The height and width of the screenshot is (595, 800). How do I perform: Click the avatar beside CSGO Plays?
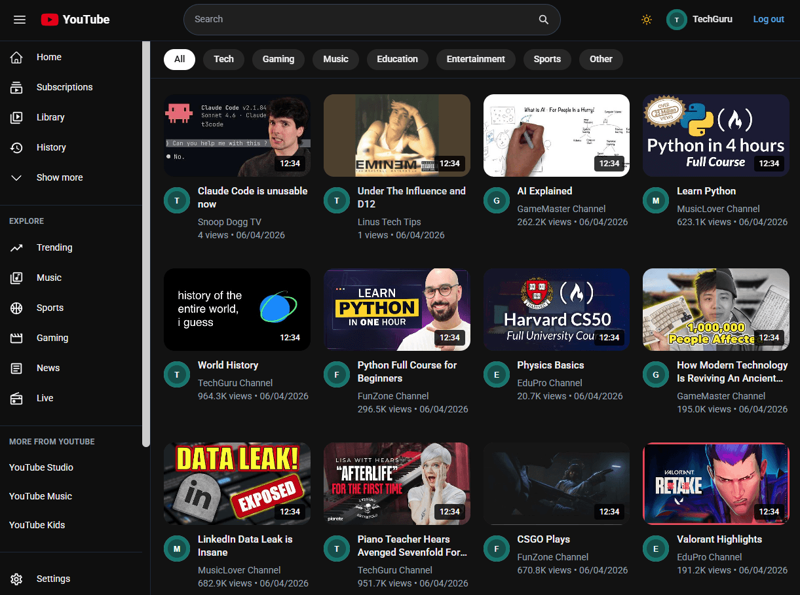497,549
